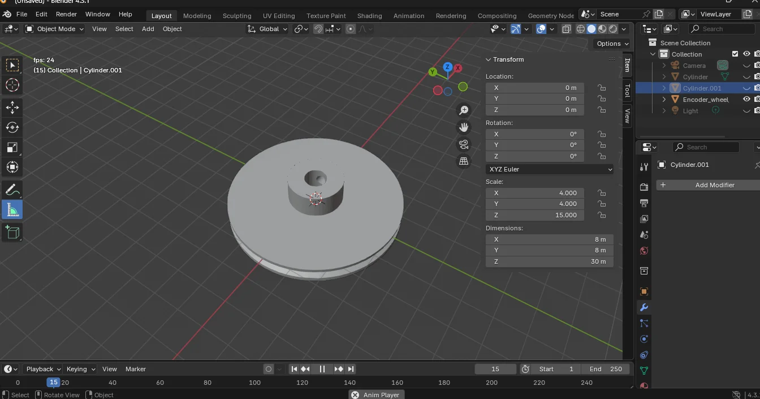The image size is (760, 399).
Task: Hide the Light object
Action: (746, 110)
